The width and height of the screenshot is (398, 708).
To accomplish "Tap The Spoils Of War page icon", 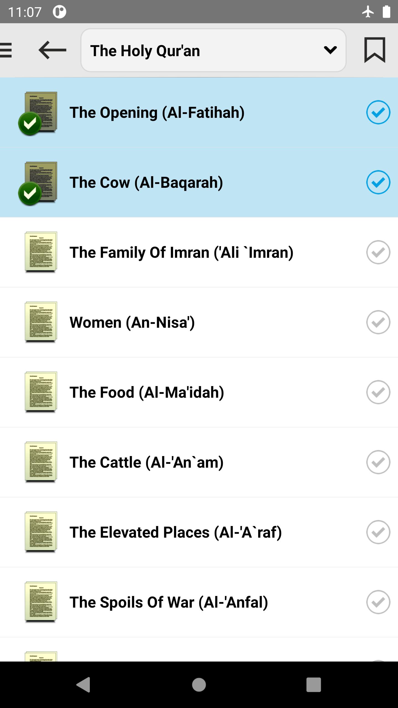I will coord(41,602).
